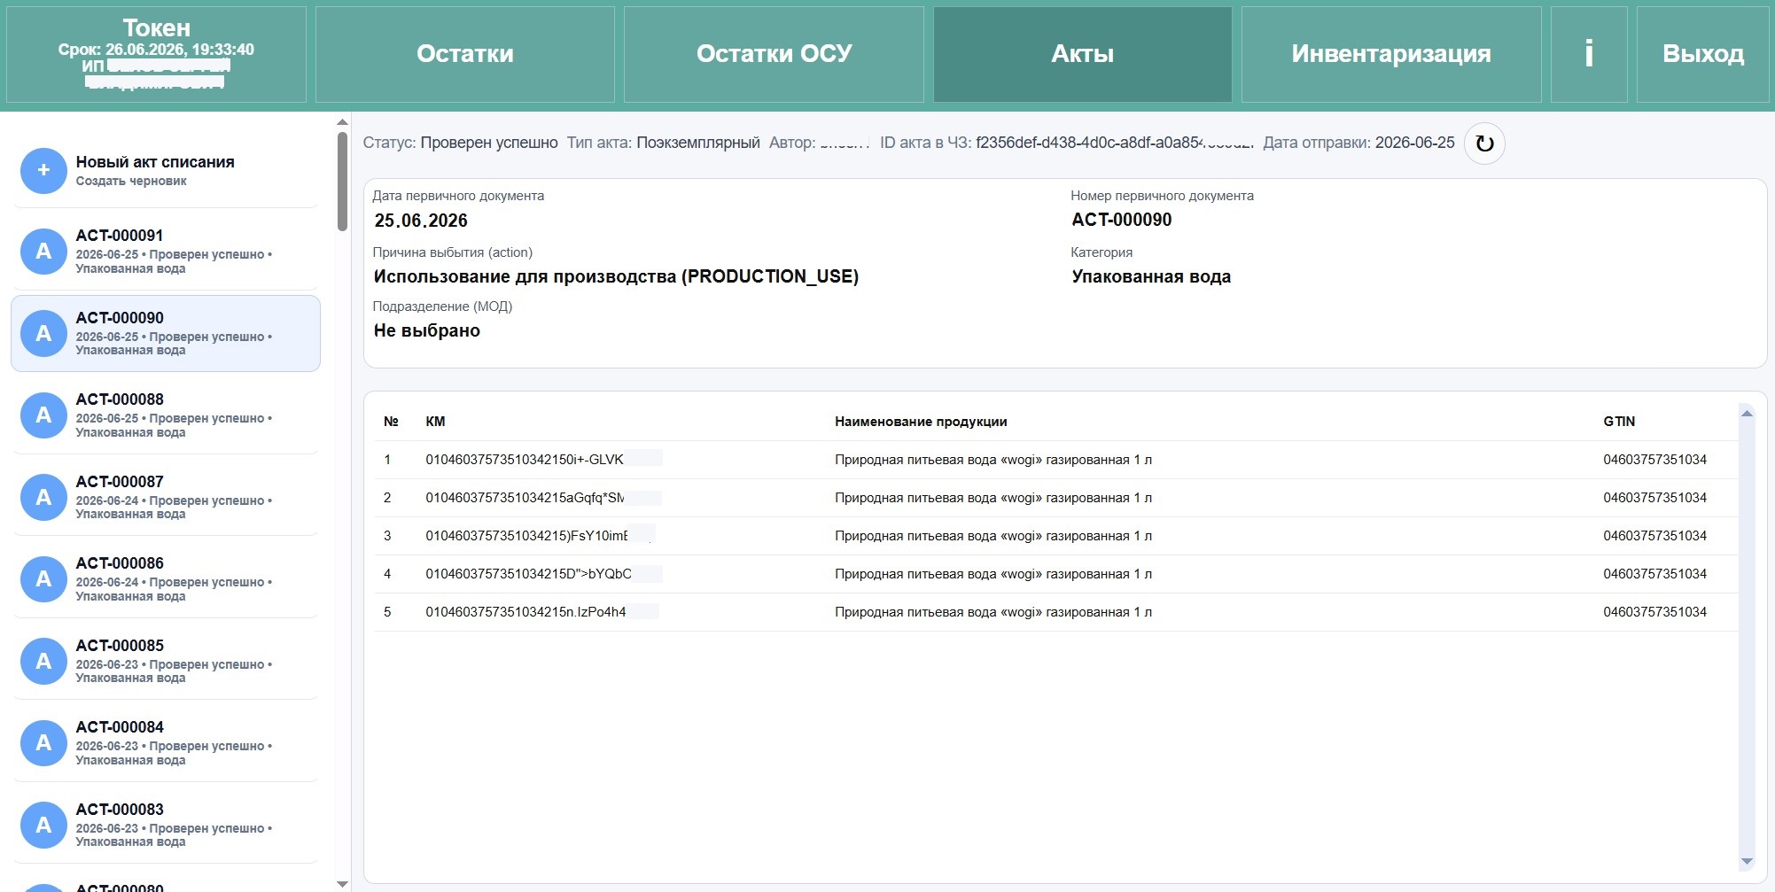
Task: Click the act type Поэкземплярный
Action: [698, 143]
